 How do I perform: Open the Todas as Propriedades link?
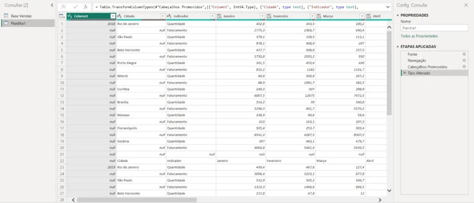[419, 36]
